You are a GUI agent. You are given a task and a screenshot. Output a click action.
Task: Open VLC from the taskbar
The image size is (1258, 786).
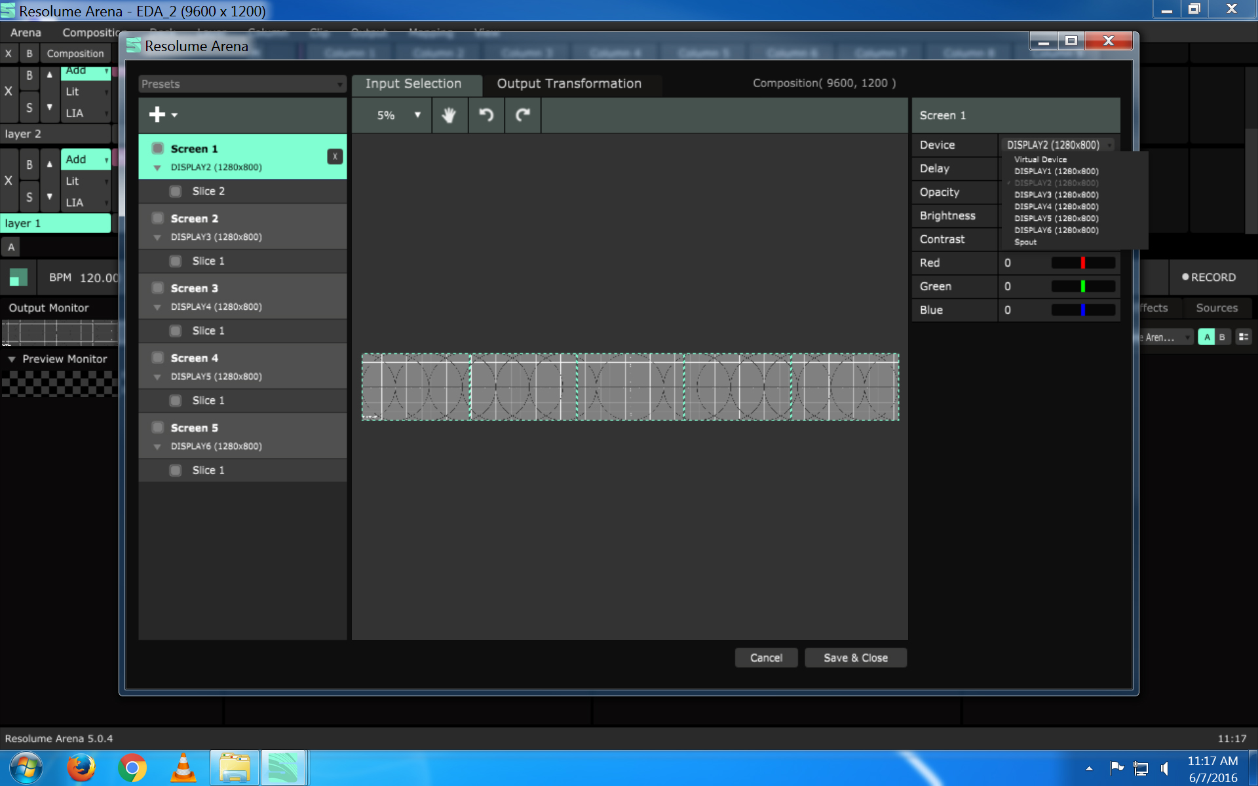[183, 768]
